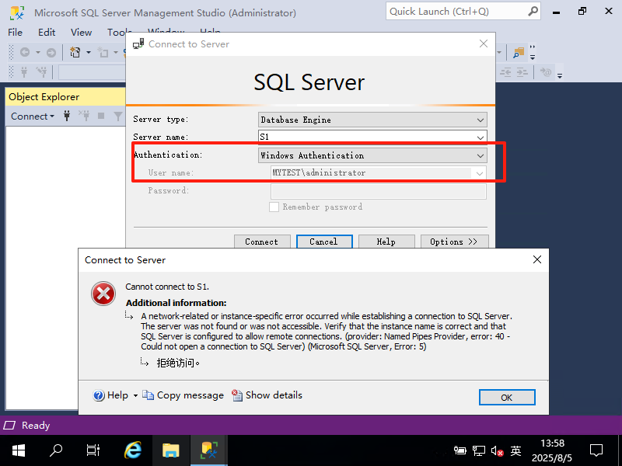
Task: Click the navigate forward arrow in the toolbar
Action: coord(51,52)
